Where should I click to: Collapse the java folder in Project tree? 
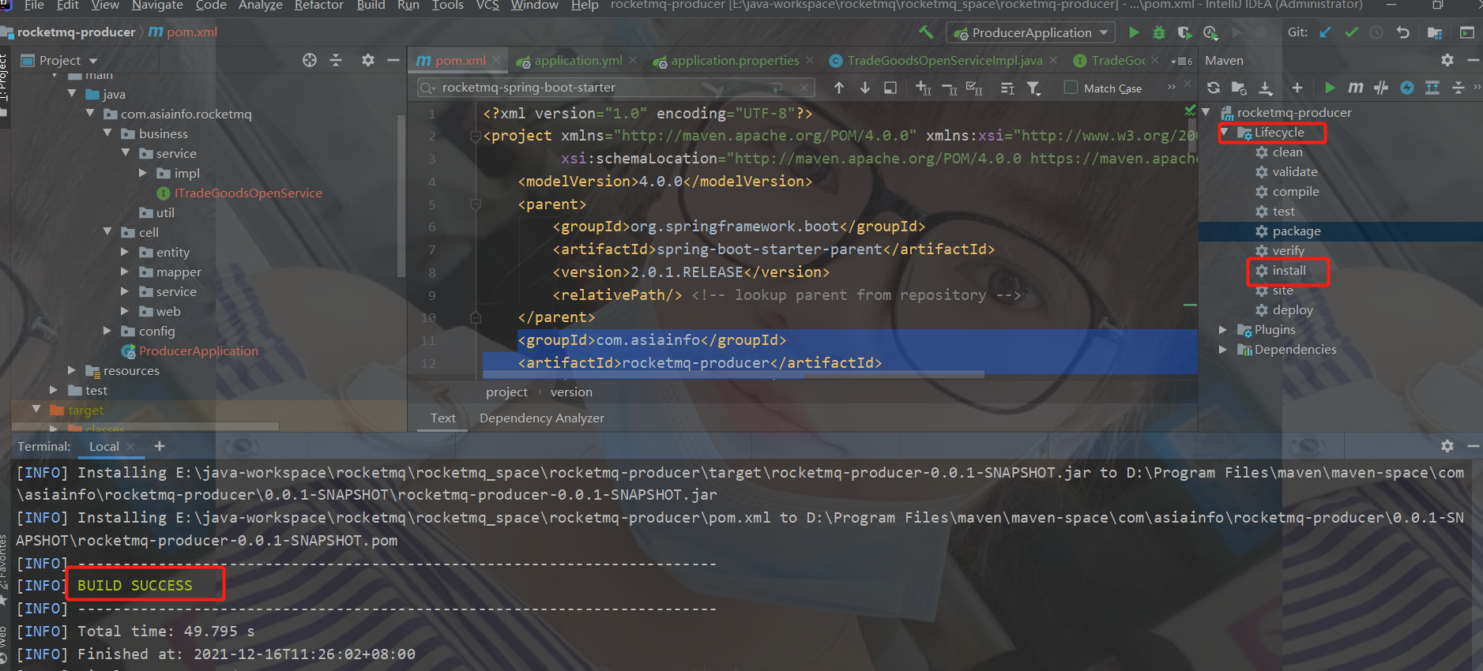[73, 94]
